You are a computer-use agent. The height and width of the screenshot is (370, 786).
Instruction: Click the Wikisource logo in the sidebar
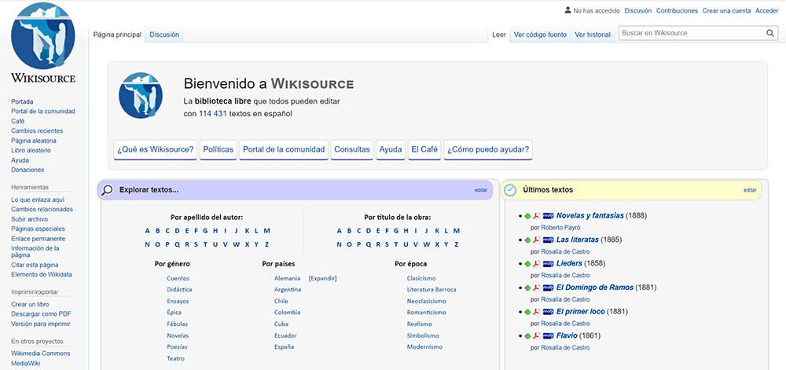[43, 43]
